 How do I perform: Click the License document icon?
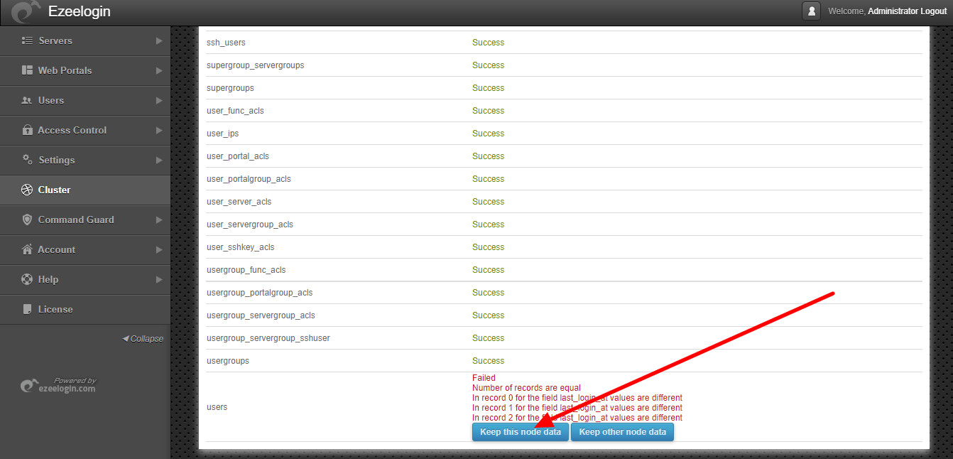[28, 309]
